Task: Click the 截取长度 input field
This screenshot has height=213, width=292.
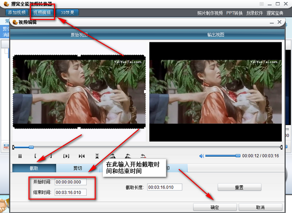Action: (x=164, y=187)
